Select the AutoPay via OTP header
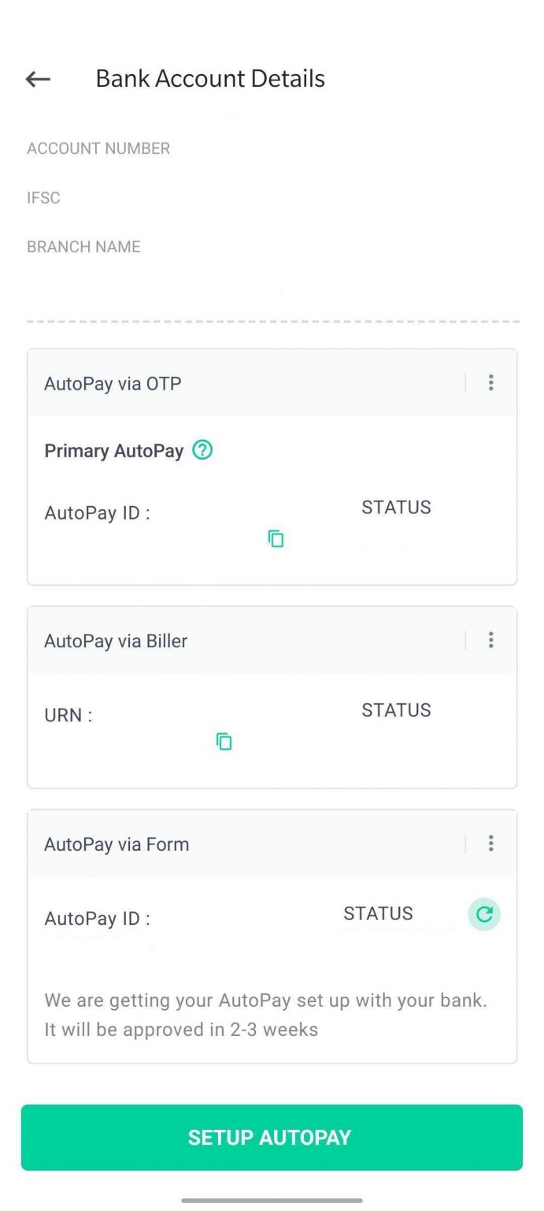This screenshot has width=544, height=1211. (113, 384)
